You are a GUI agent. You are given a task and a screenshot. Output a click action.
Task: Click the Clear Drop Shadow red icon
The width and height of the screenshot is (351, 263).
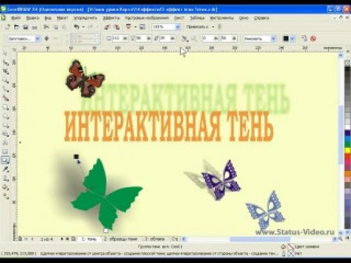point(313,39)
